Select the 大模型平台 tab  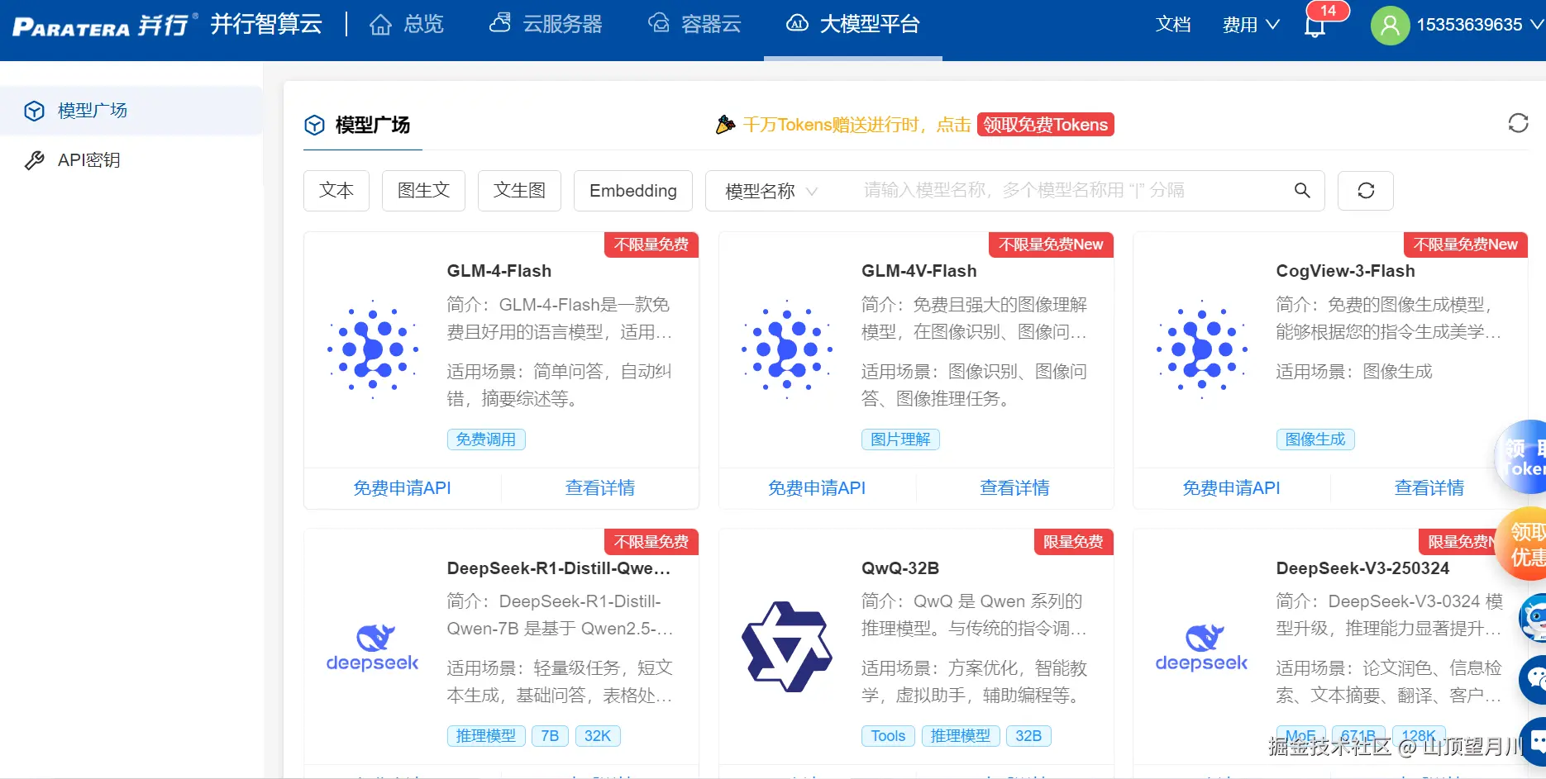coord(853,25)
